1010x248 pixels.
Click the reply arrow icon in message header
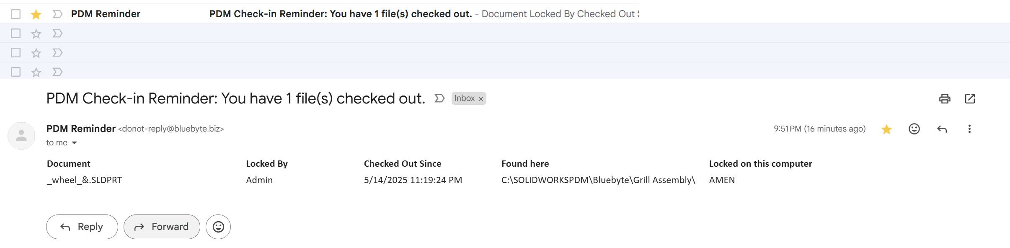tap(942, 129)
